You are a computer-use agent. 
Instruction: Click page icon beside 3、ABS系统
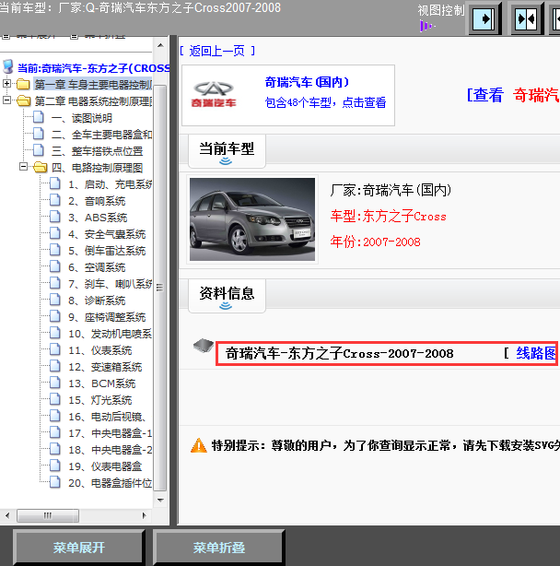tap(55, 217)
